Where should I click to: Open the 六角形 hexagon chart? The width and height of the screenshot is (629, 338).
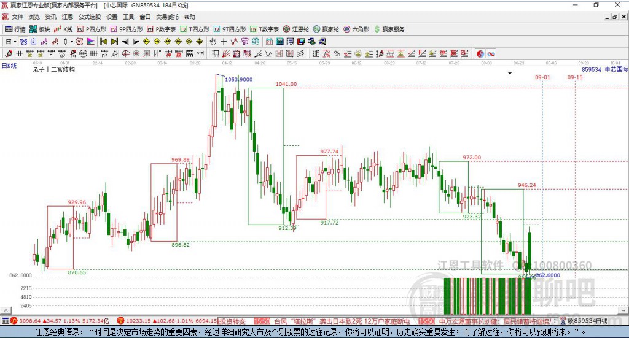pyautogui.click(x=356, y=29)
